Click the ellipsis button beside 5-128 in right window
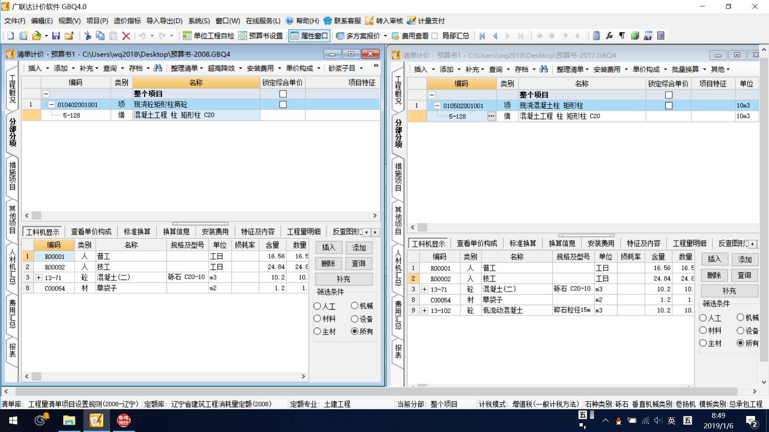The image size is (769, 432). pos(491,116)
